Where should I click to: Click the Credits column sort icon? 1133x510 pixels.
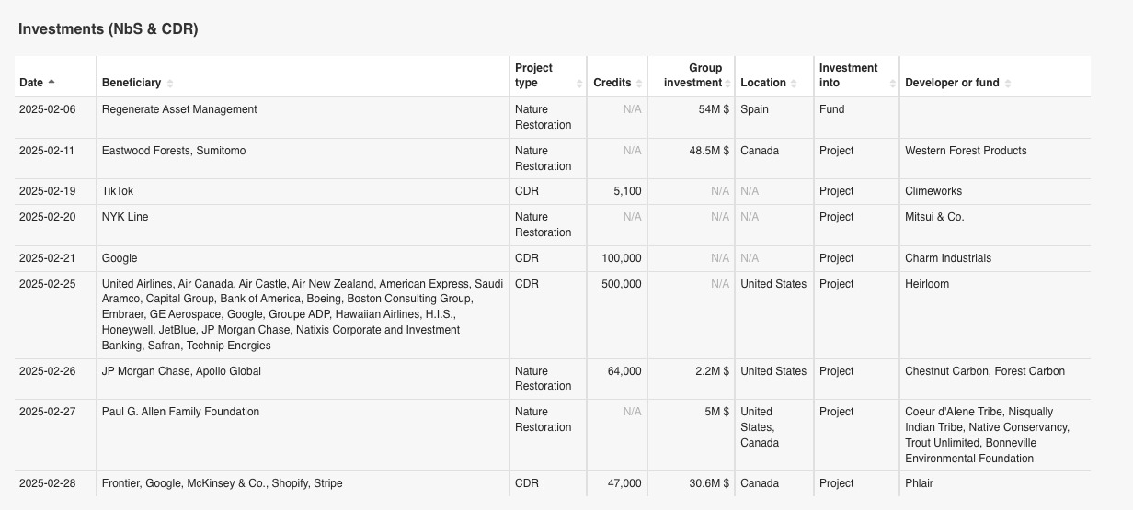[639, 84]
